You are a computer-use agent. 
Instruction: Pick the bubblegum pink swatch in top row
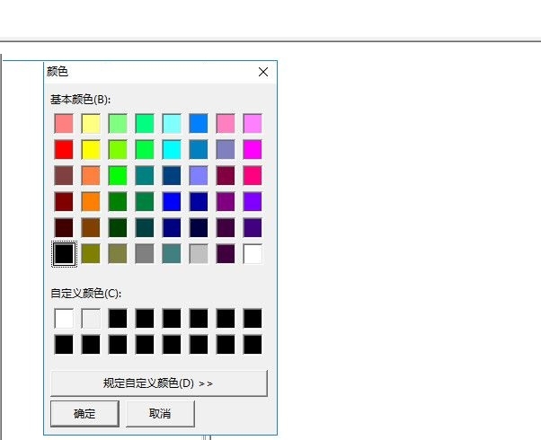pos(226,123)
